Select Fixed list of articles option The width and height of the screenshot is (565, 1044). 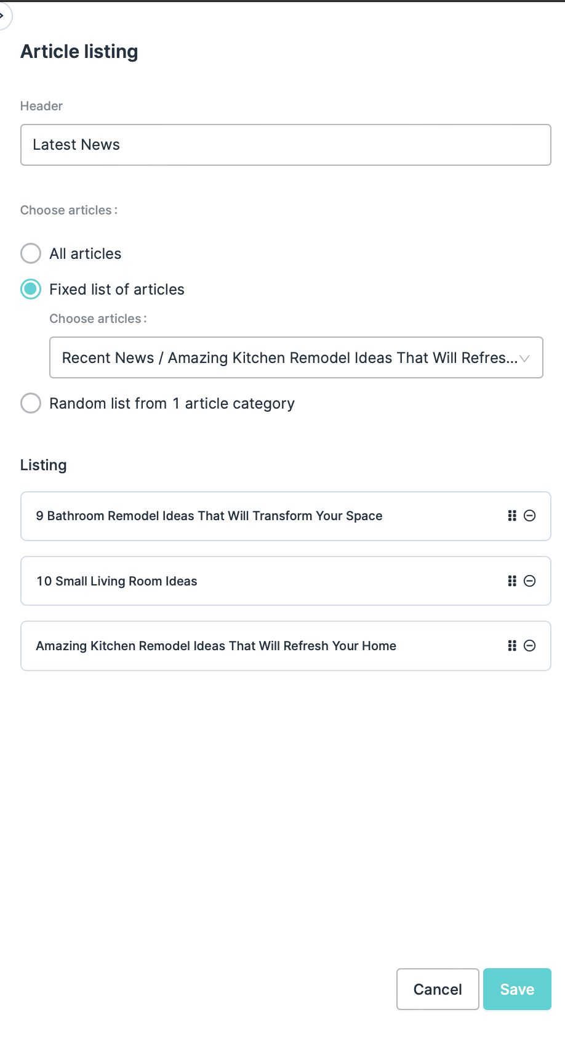click(31, 289)
